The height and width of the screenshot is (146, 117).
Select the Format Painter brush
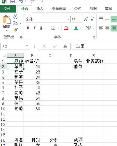[x=15, y=30]
